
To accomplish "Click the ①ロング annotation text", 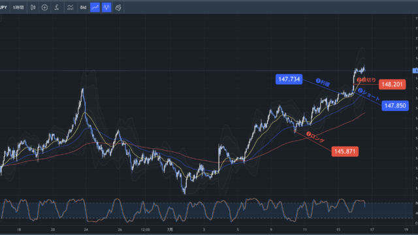I will click(x=315, y=136).
